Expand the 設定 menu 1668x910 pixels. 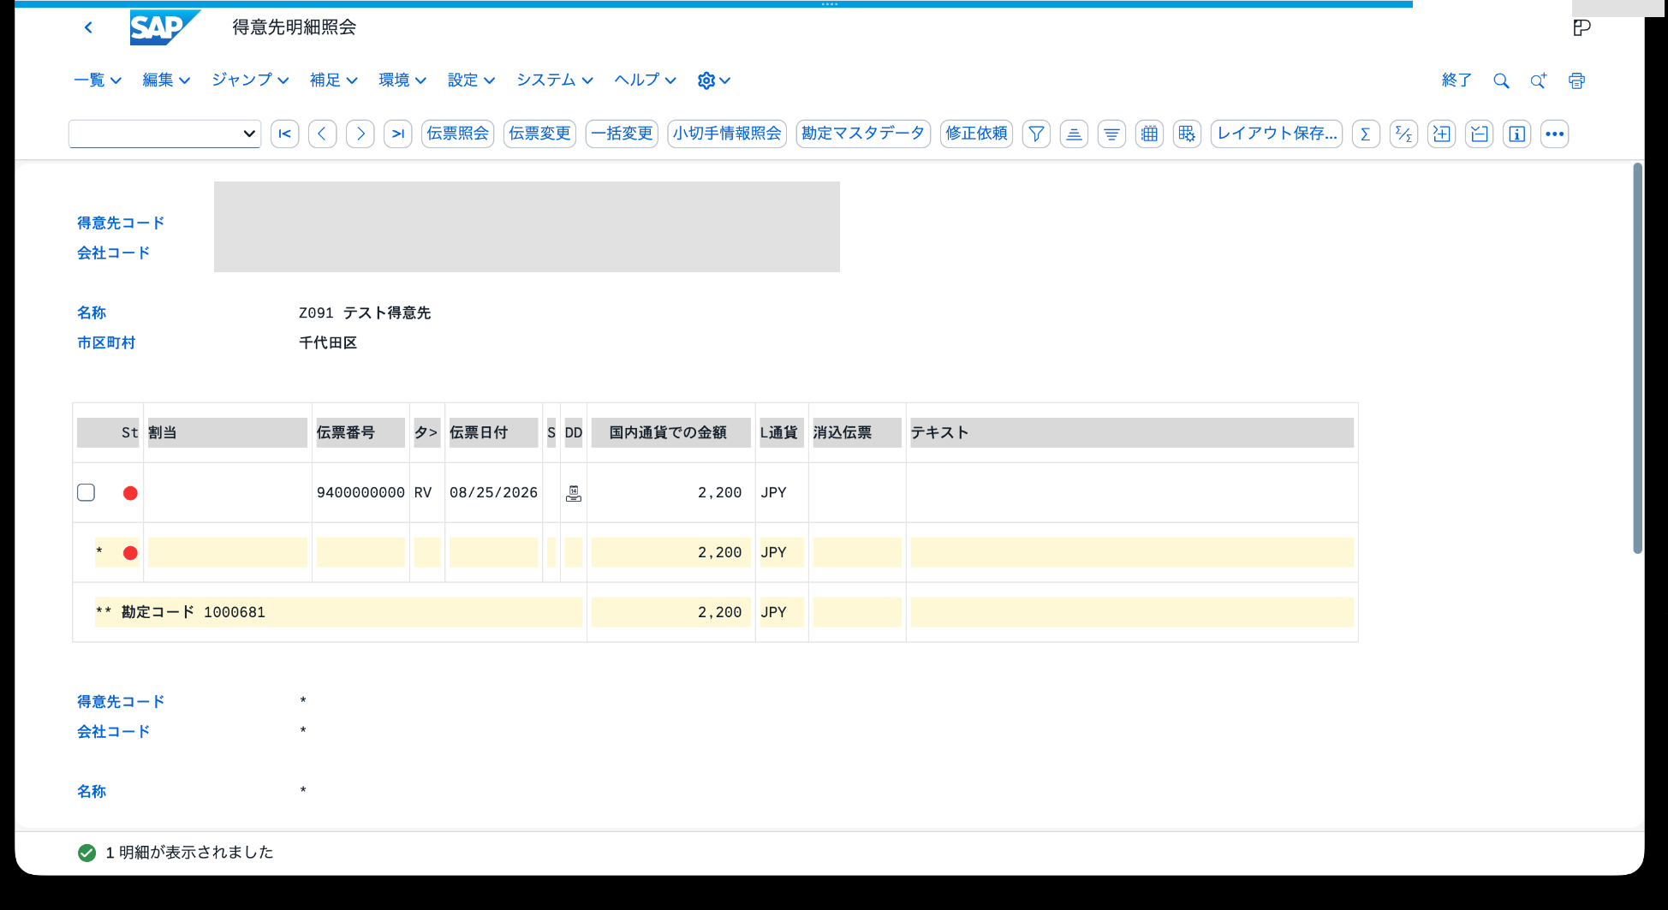(471, 80)
